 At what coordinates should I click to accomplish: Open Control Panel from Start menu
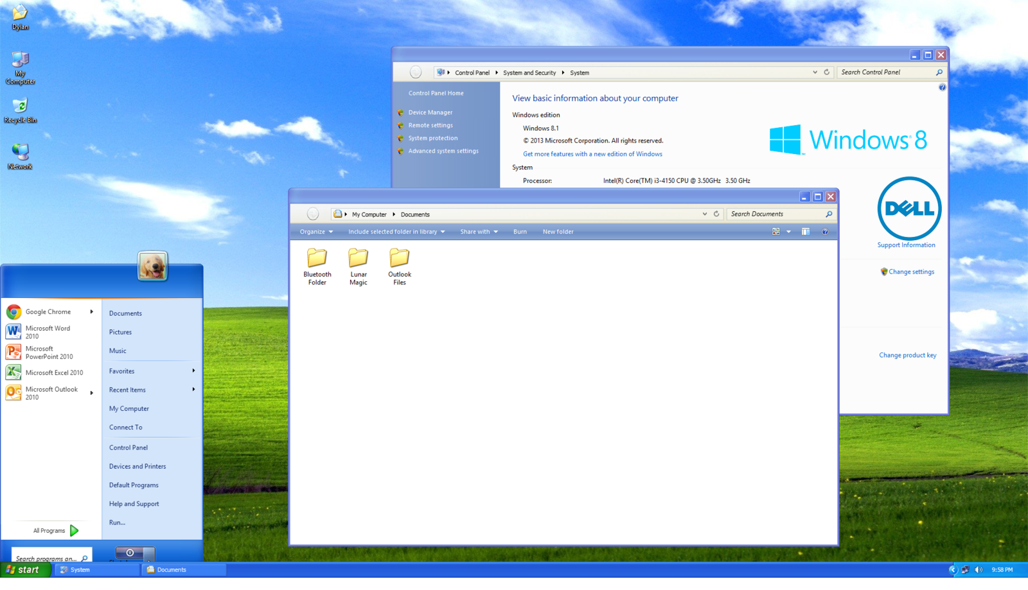click(x=128, y=447)
